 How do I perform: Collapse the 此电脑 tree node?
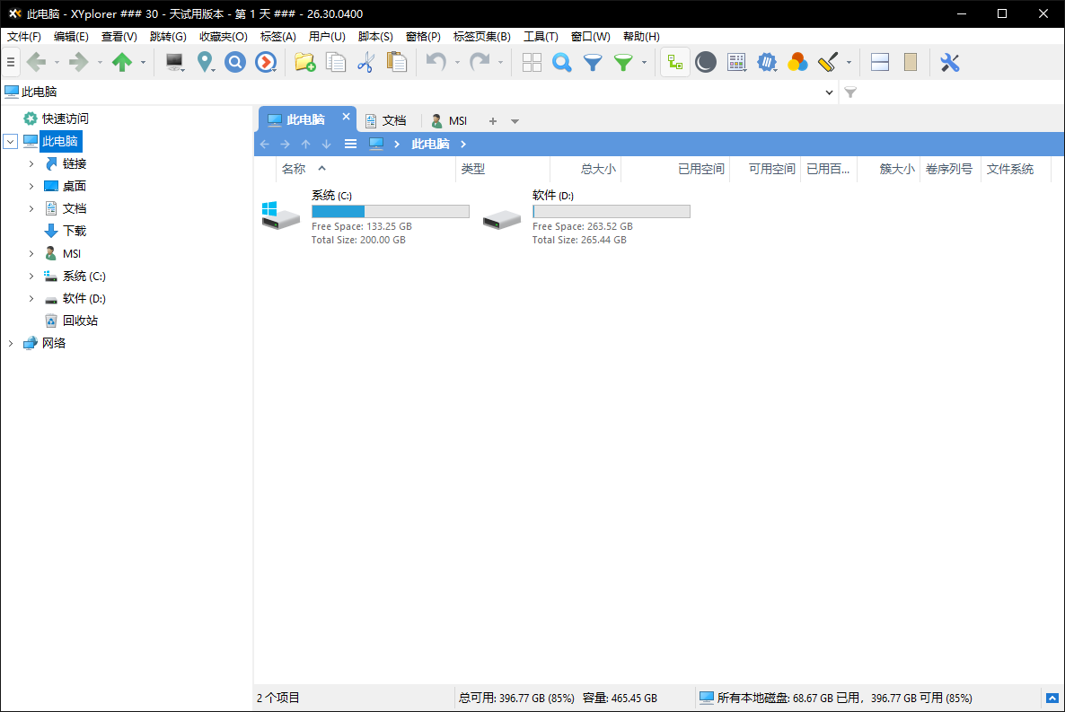(10, 141)
